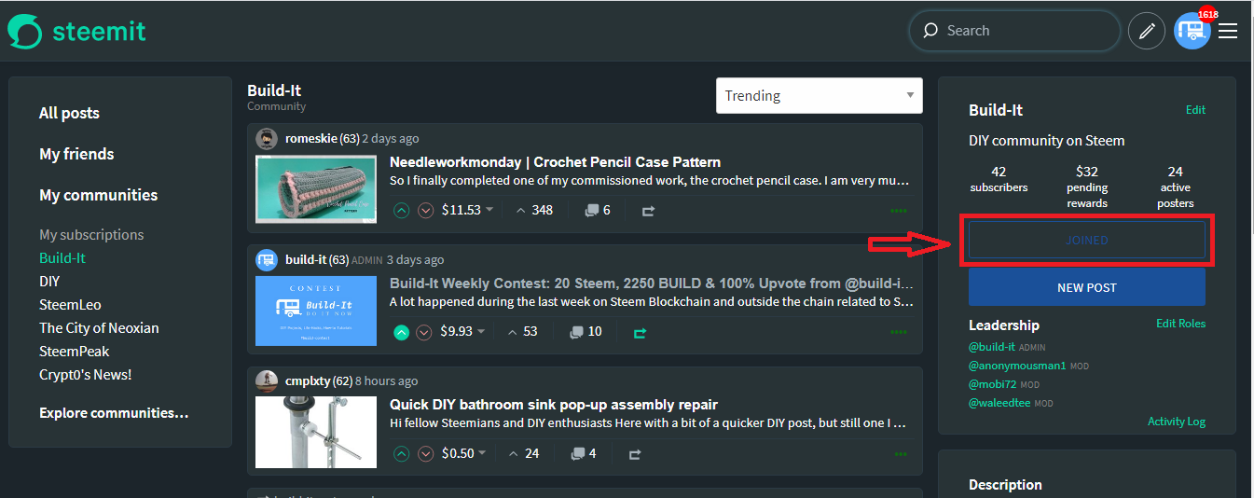Open the user avatar with notification badge
This screenshot has width=1254, height=498.
(1192, 31)
